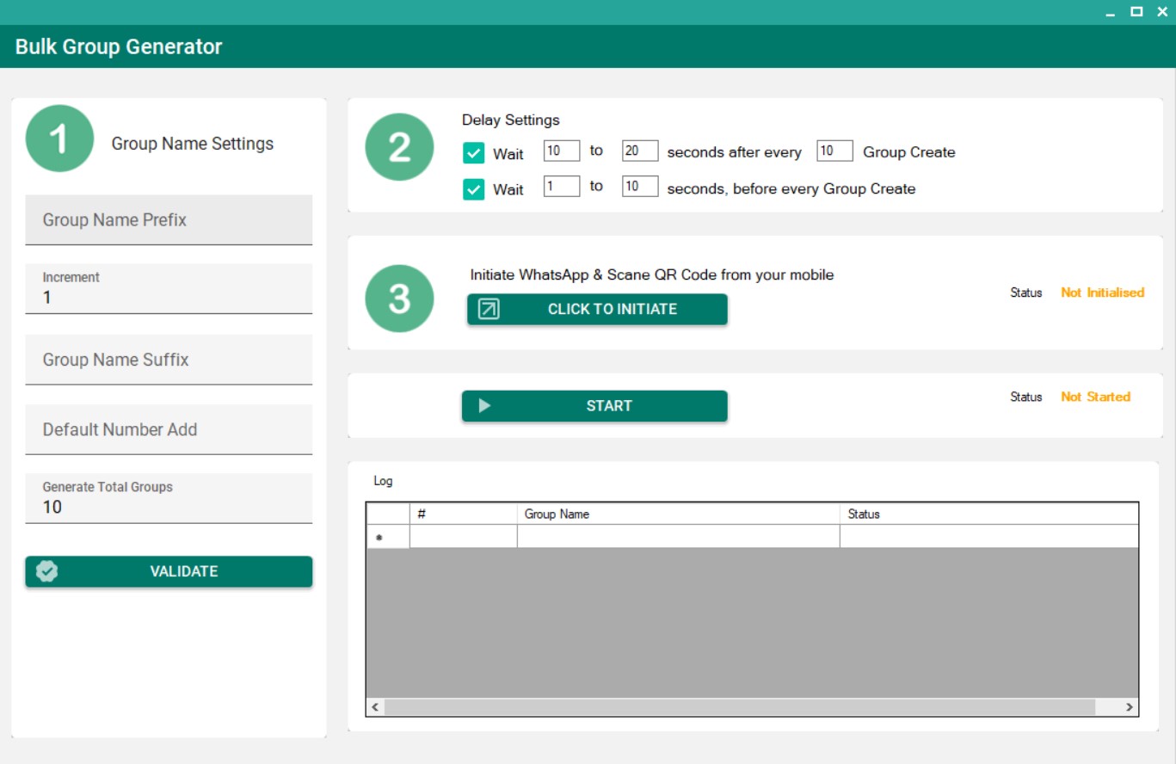Select the Default Number Add field
The height and width of the screenshot is (764, 1176).
(169, 429)
